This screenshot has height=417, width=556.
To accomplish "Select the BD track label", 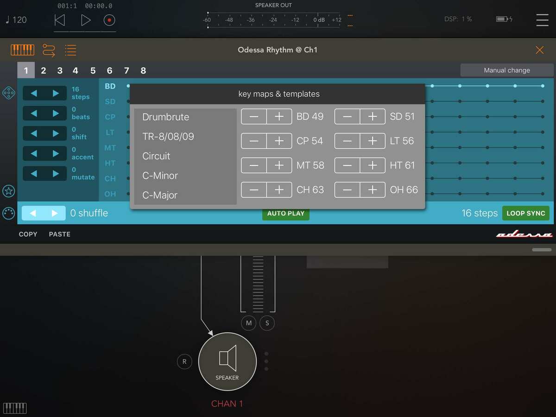I will click(110, 86).
